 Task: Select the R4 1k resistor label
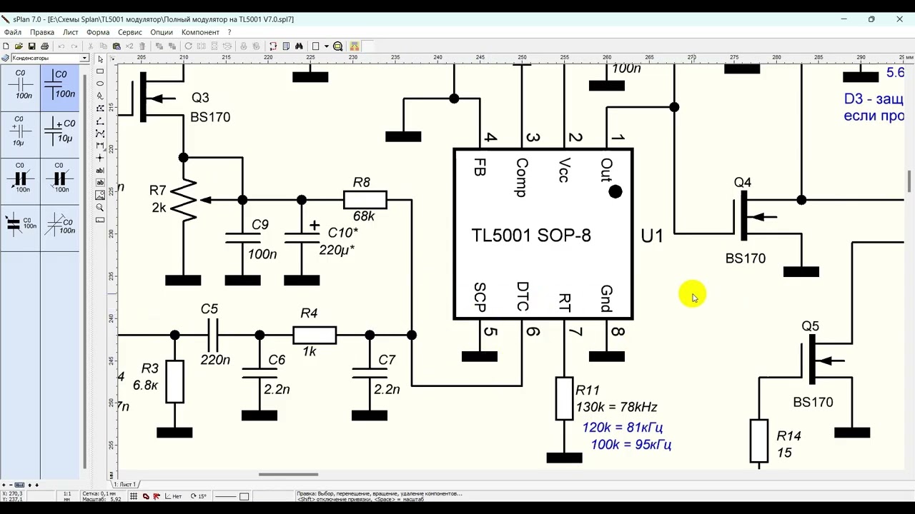click(x=309, y=332)
